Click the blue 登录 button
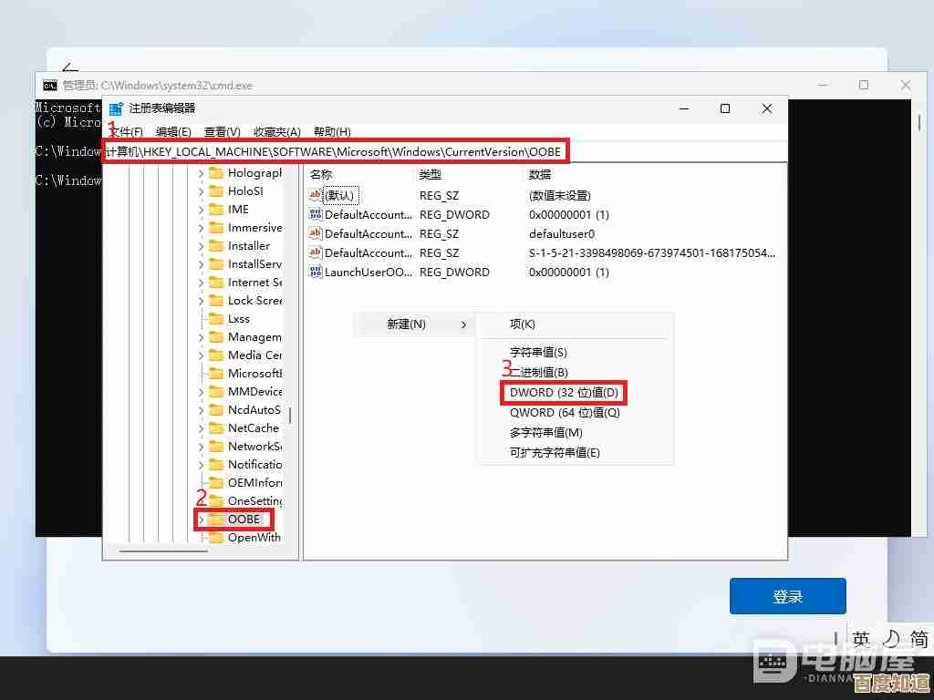This screenshot has width=934, height=700. [787, 595]
